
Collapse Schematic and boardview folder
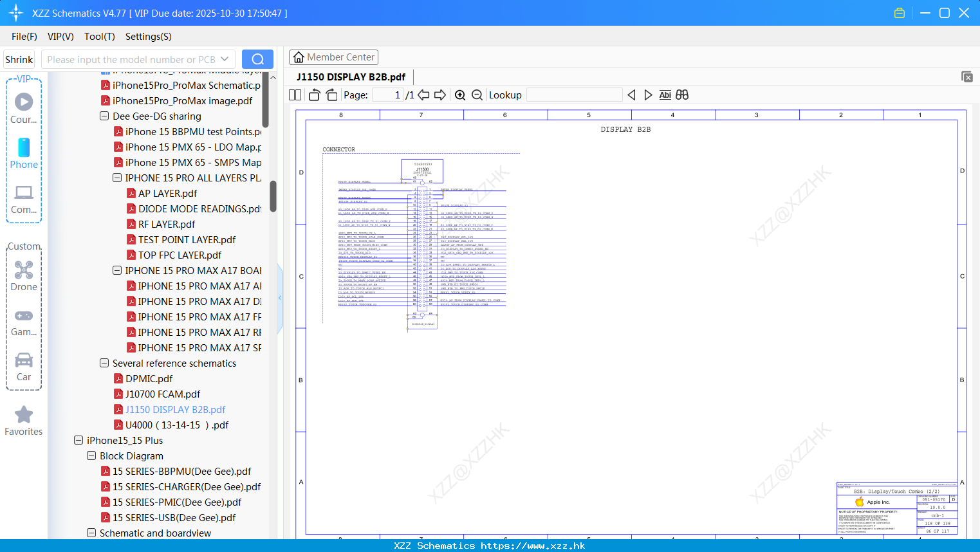91,533
